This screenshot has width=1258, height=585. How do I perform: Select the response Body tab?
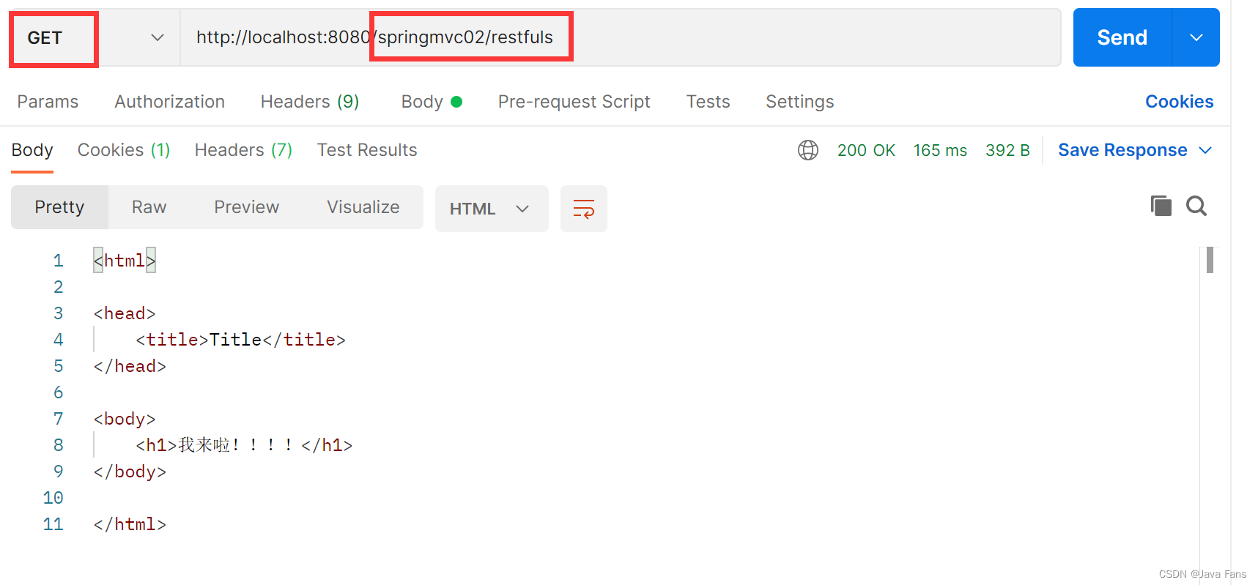(x=32, y=150)
